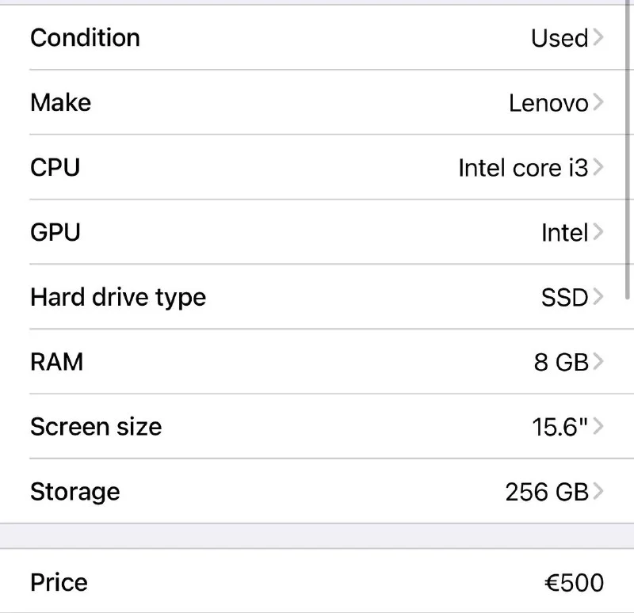634x613 pixels.
Task: Open the Storage field
Action: pos(75,491)
